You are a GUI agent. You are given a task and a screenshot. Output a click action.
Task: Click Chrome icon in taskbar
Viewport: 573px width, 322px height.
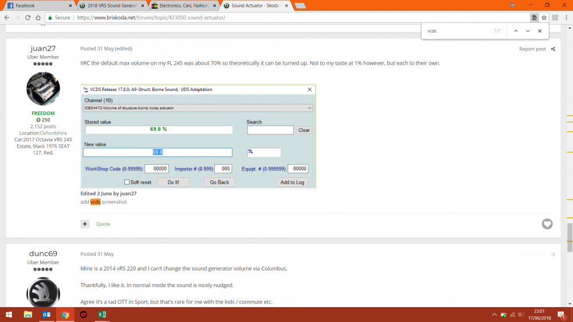(x=65, y=315)
